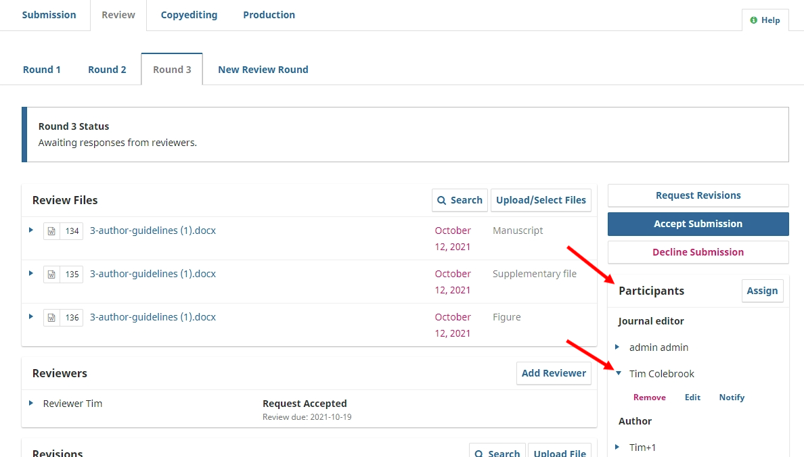The height and width of the screenshot is (457, 804).
Task: Click file number 136
Action: [72, 318]
